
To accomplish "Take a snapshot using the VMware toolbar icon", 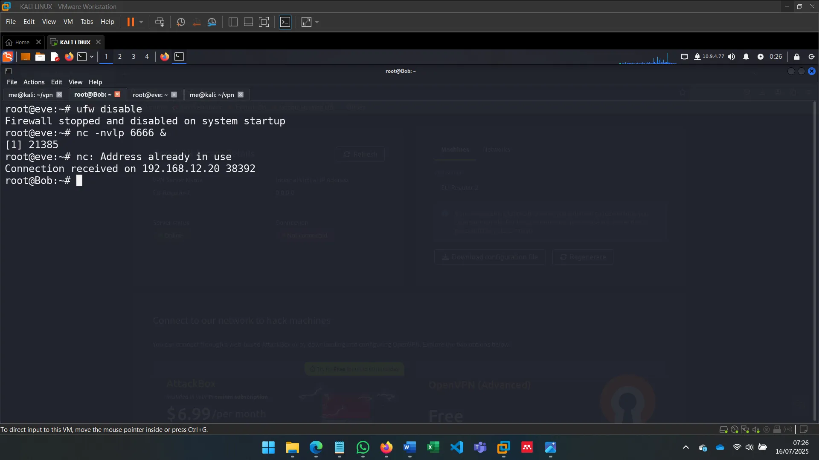I will pos(180,22).
